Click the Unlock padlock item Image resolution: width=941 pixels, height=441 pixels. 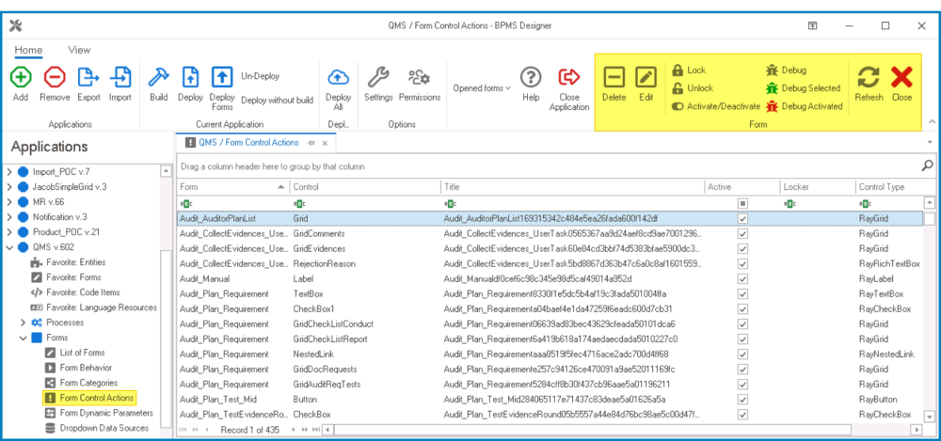(693, 88)
